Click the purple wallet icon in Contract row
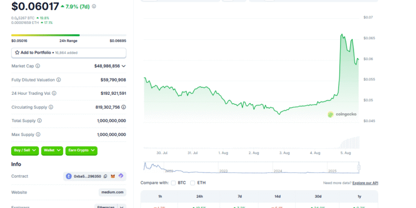This screenshot has height=208, width=416. point(121,176)
